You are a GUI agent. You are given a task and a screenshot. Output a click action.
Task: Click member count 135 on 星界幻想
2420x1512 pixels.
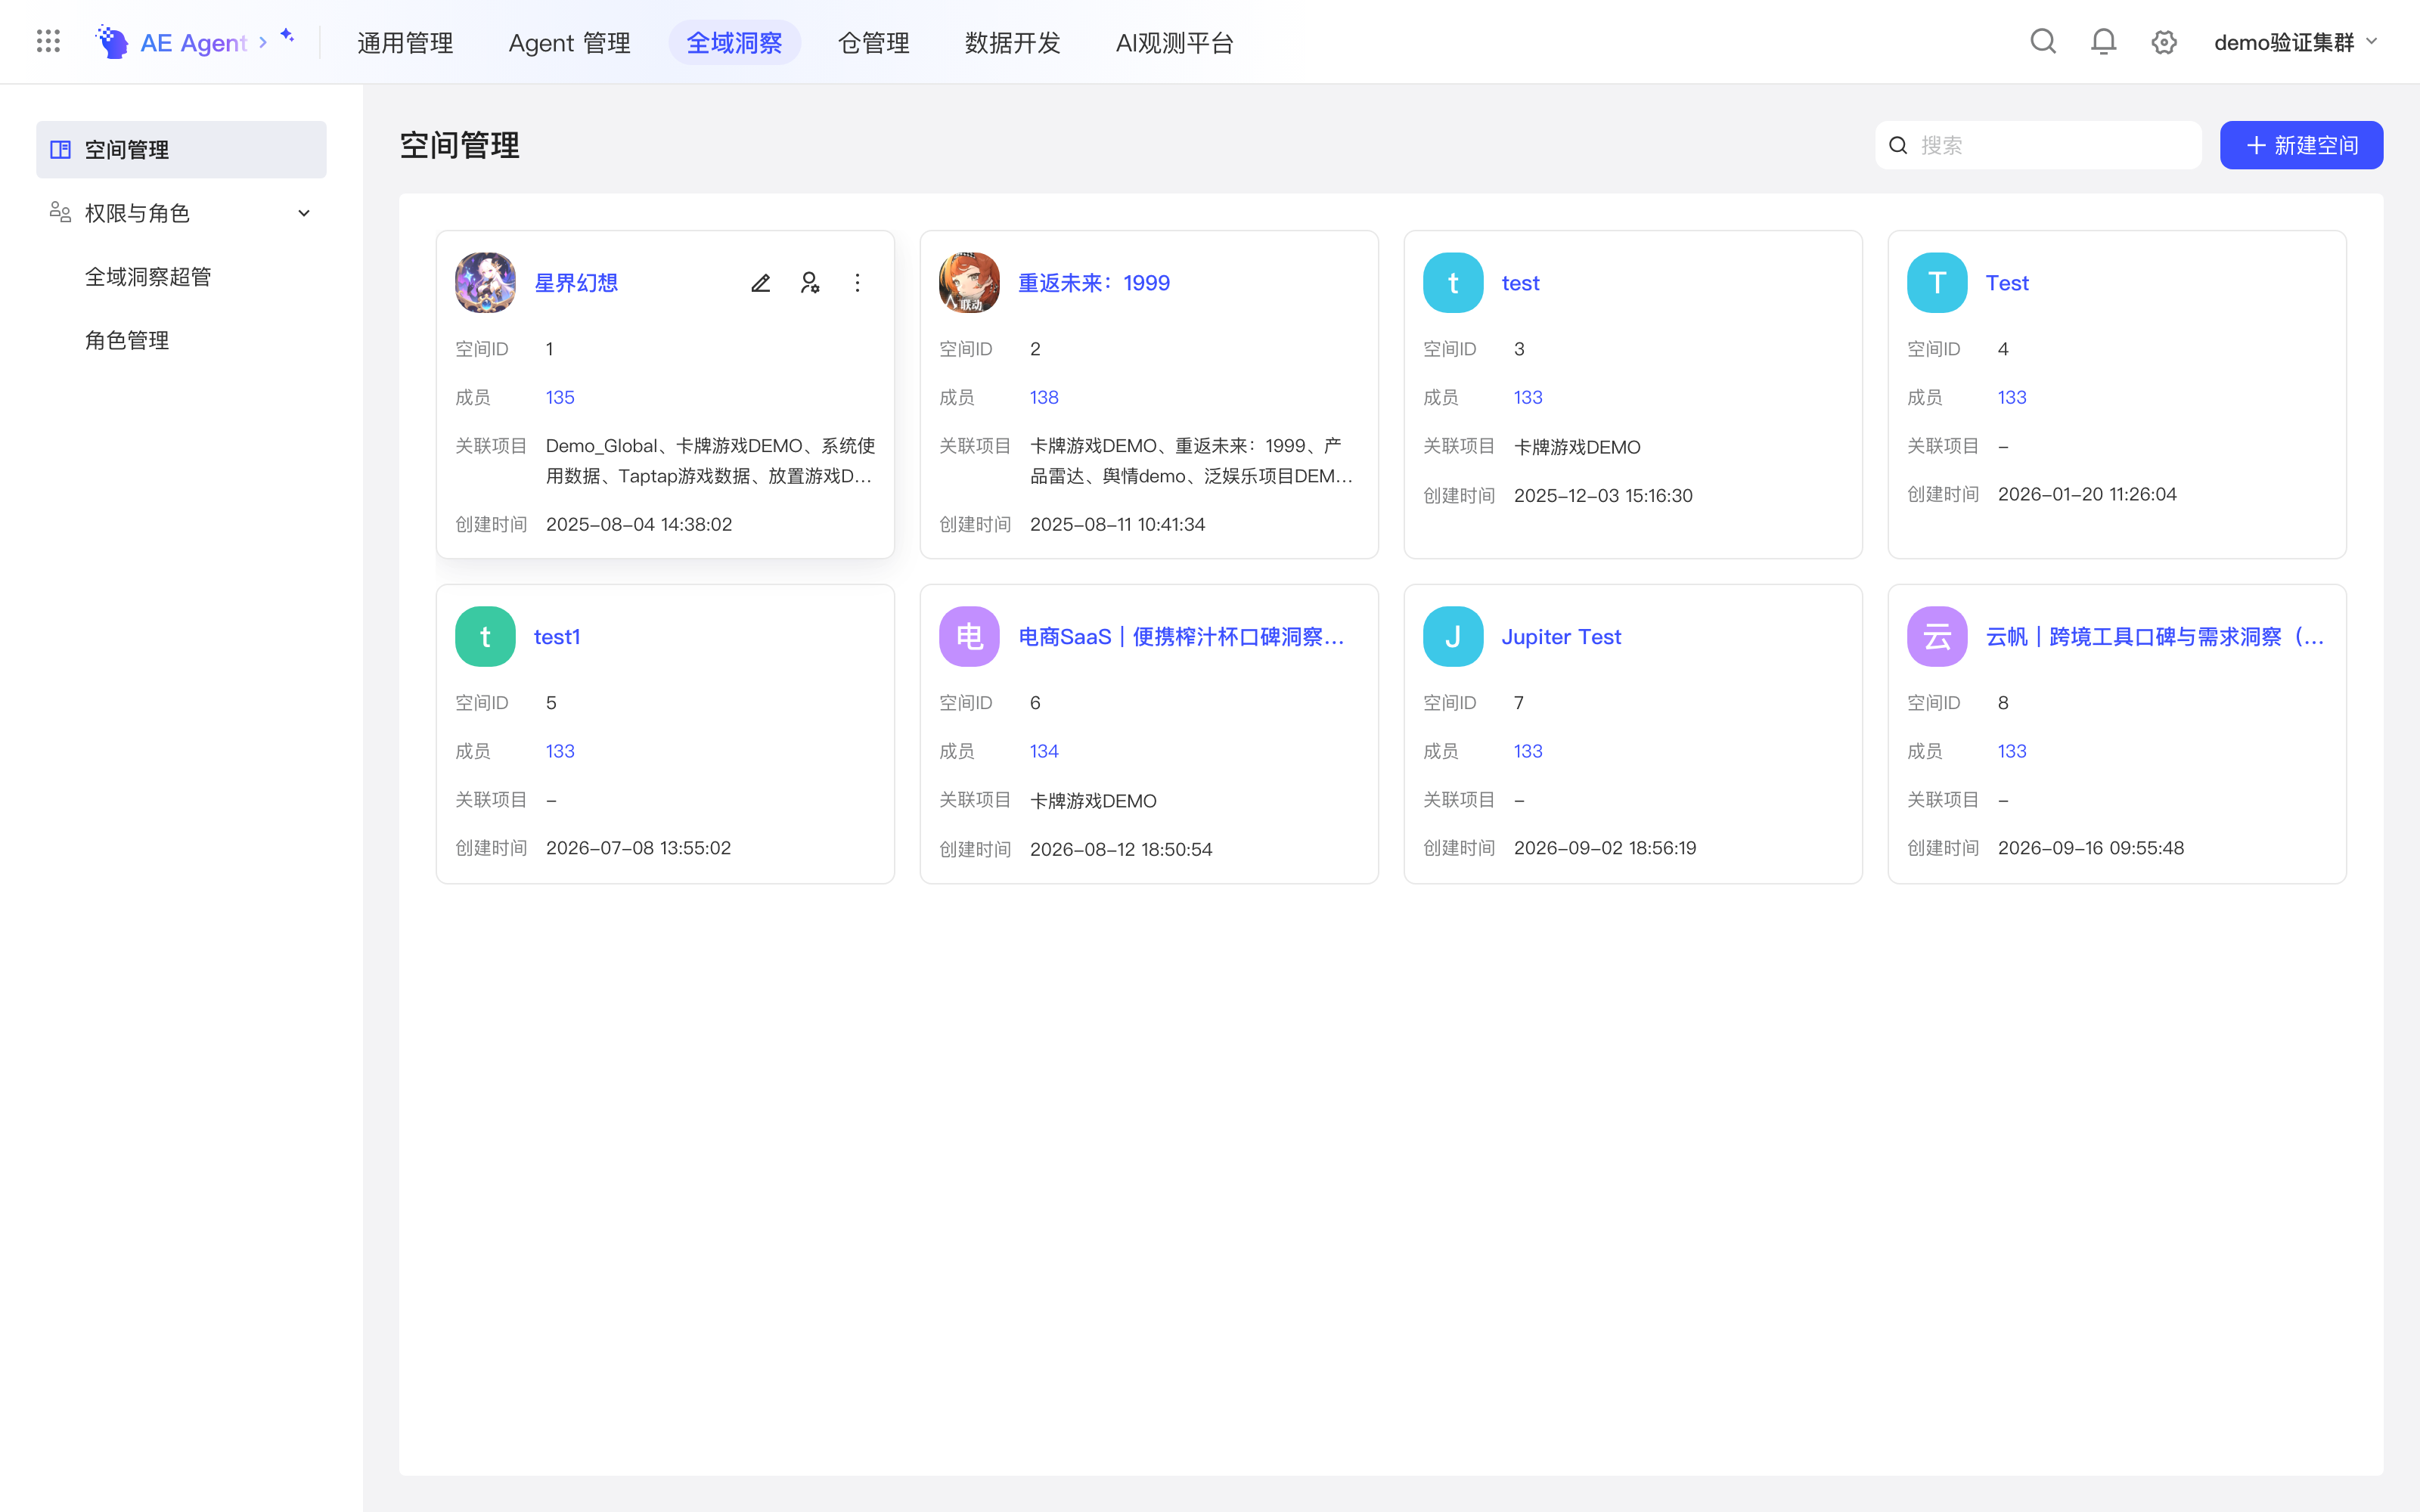click(560, 397)
